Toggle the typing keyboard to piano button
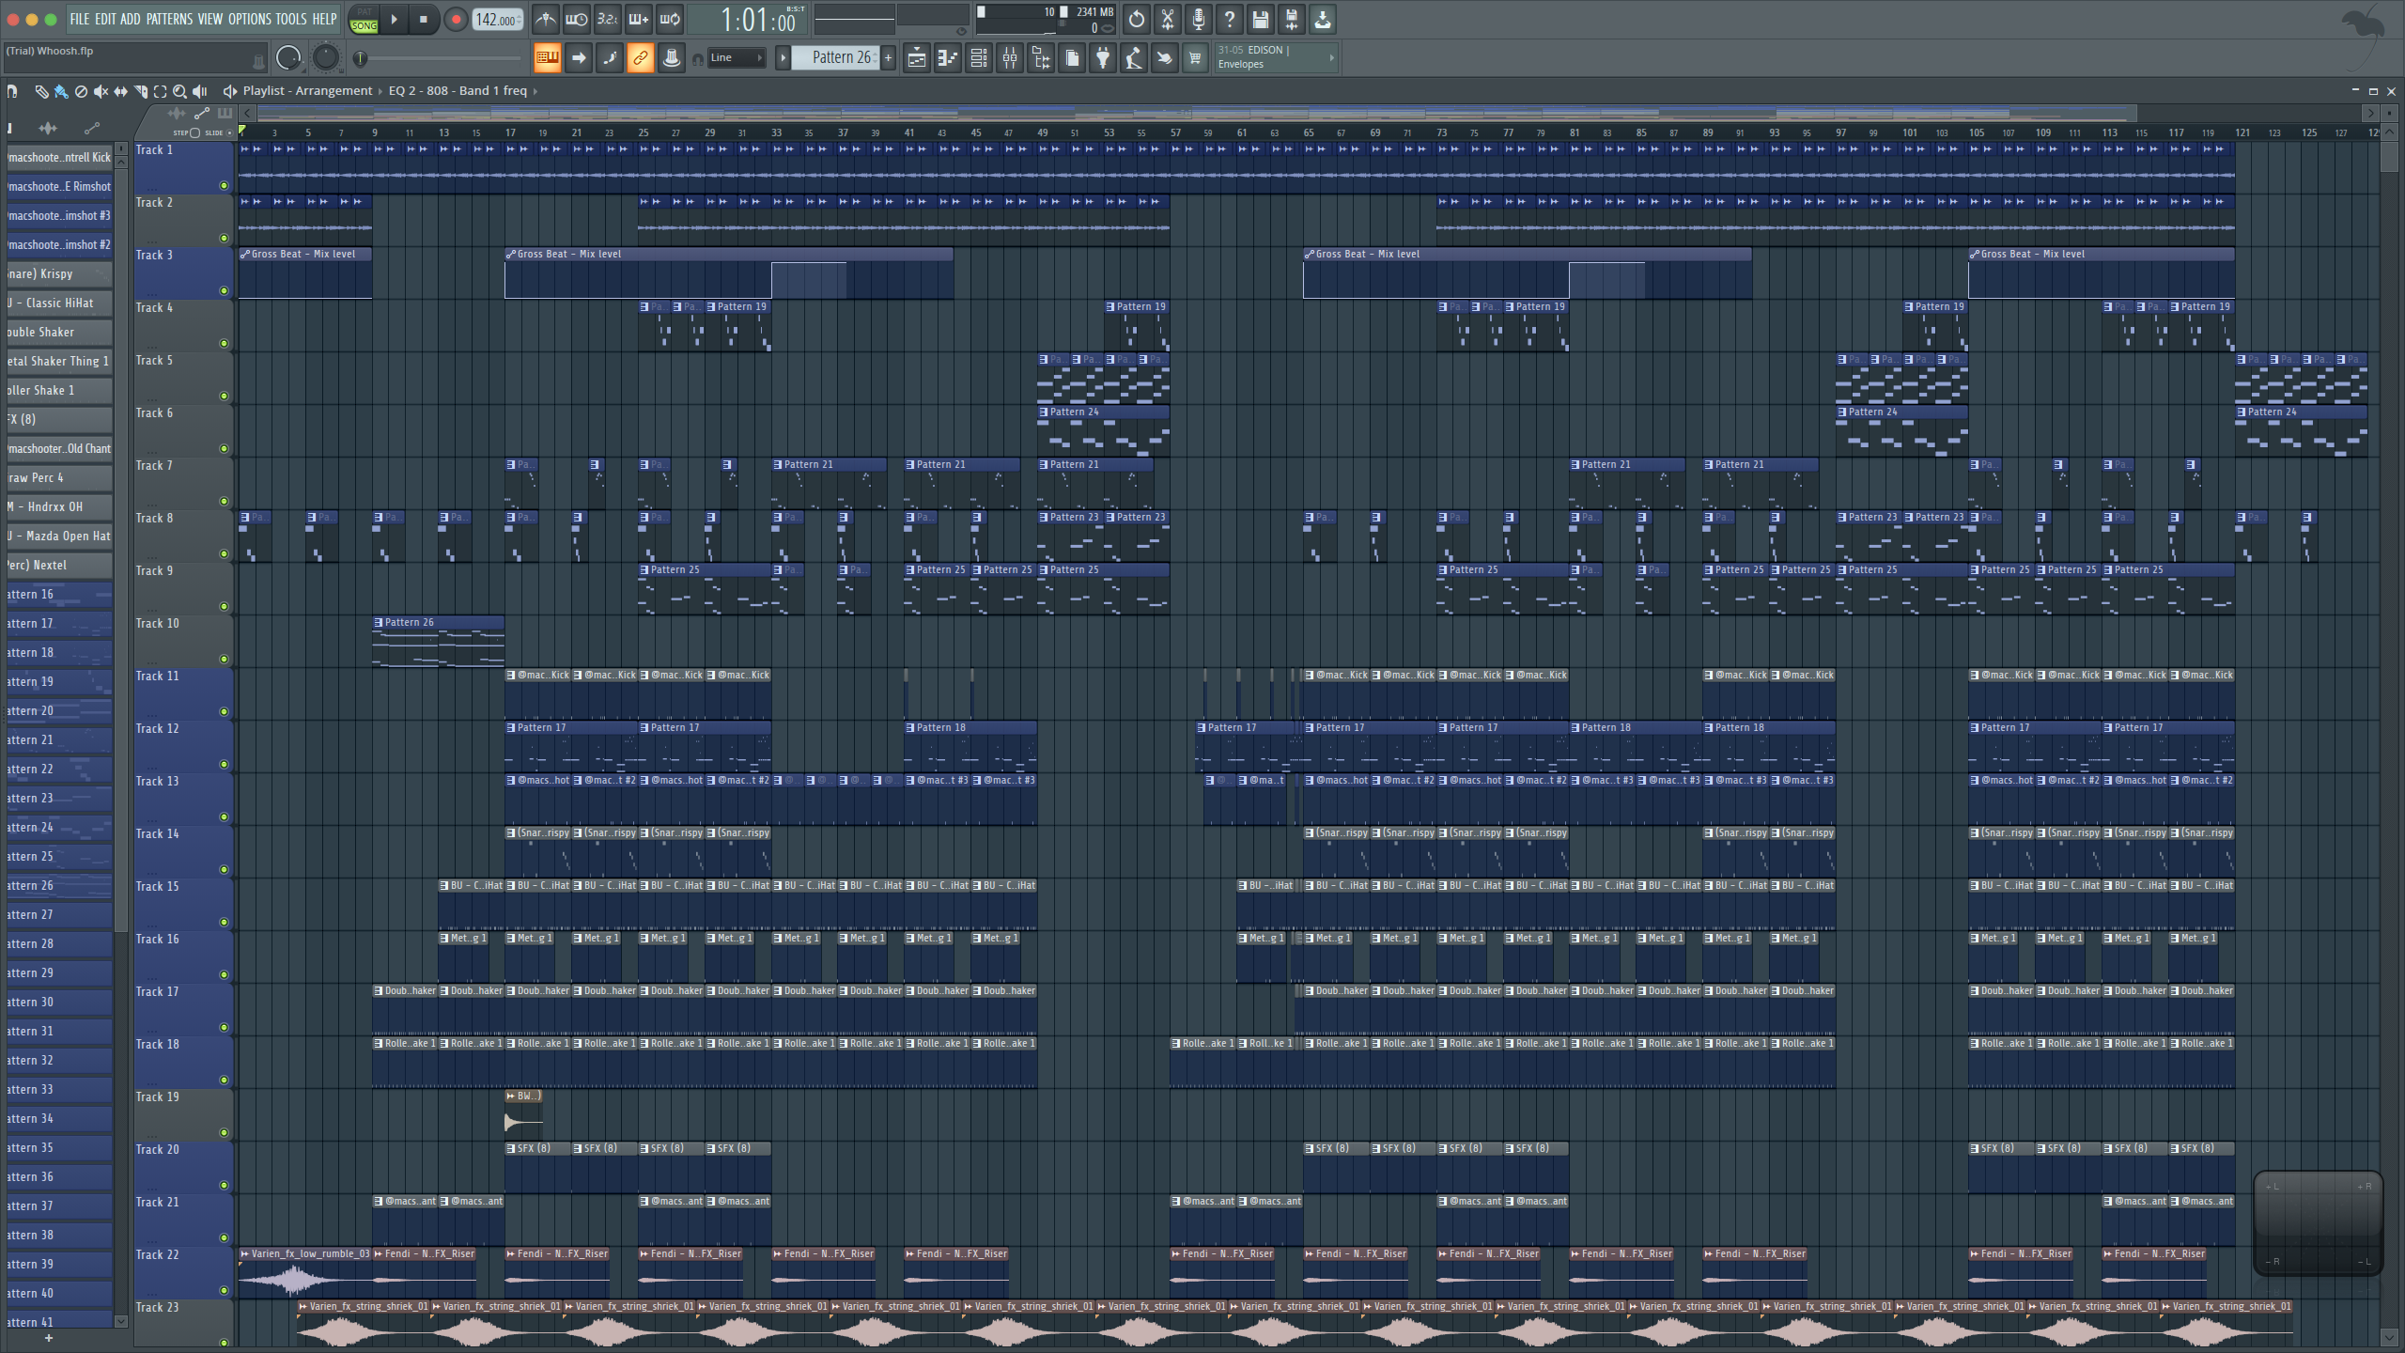 point(547,58)
